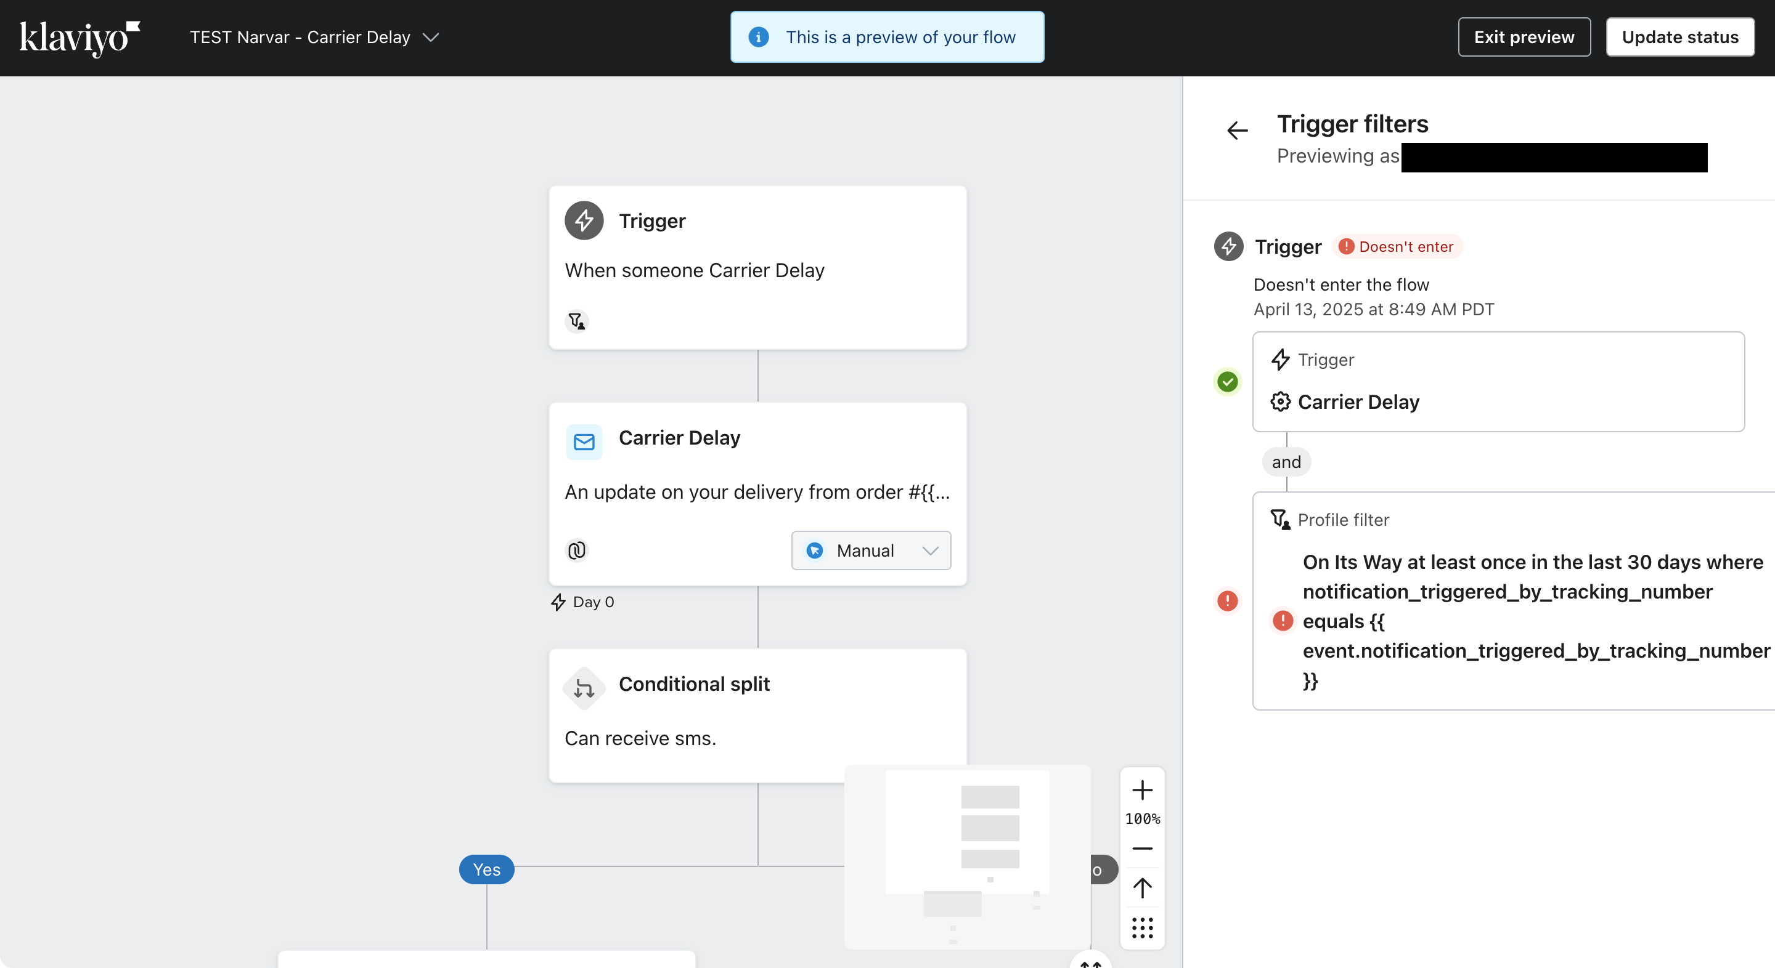
Task: Click the Conditional split icon
Action: (584, 688)
